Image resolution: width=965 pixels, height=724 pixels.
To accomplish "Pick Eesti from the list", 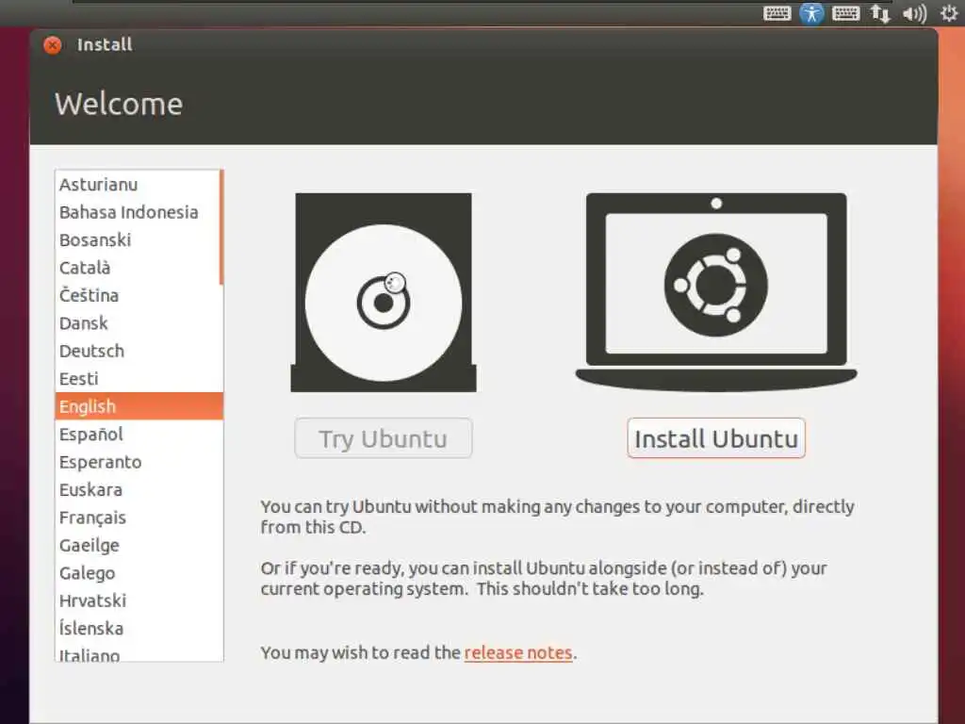I will tap(139, 379).
